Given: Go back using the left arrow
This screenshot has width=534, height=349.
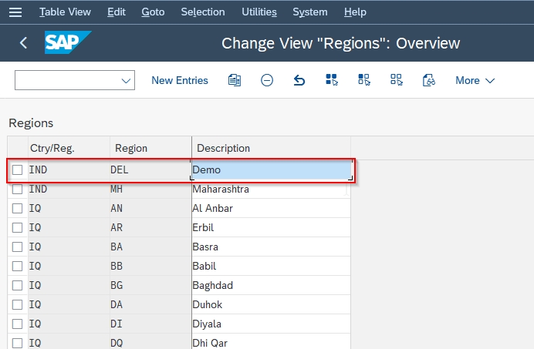Looking at the screenshot, I should click(x=23, y=43).
